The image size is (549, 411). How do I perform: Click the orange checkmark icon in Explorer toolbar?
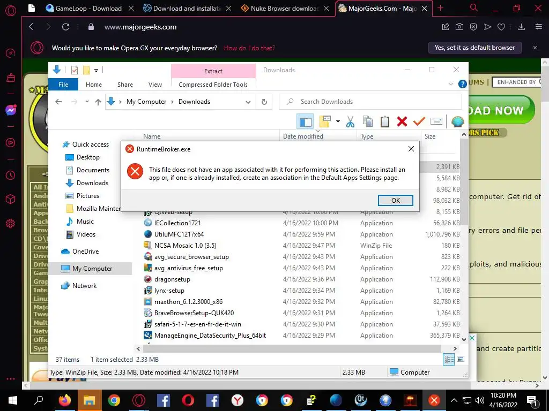[419, 121]
